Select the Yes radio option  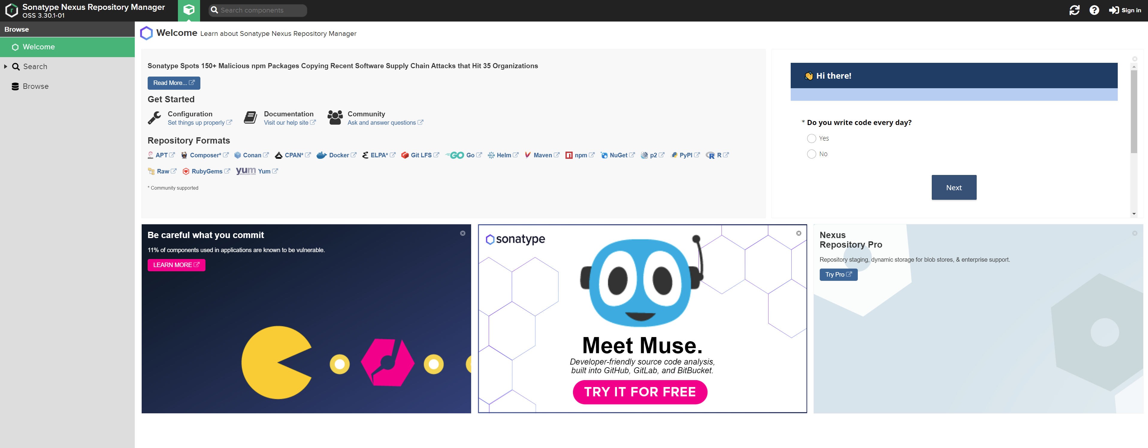(x=811, y=138)
